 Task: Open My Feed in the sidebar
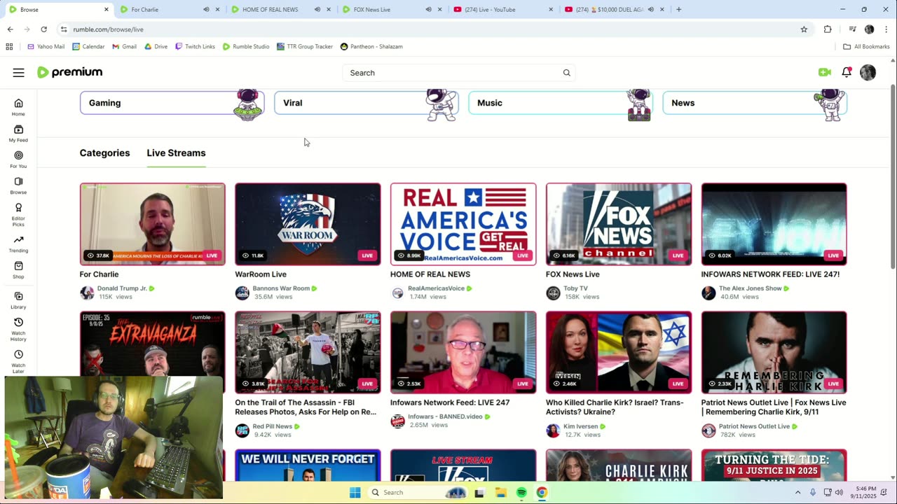[18, 133]
